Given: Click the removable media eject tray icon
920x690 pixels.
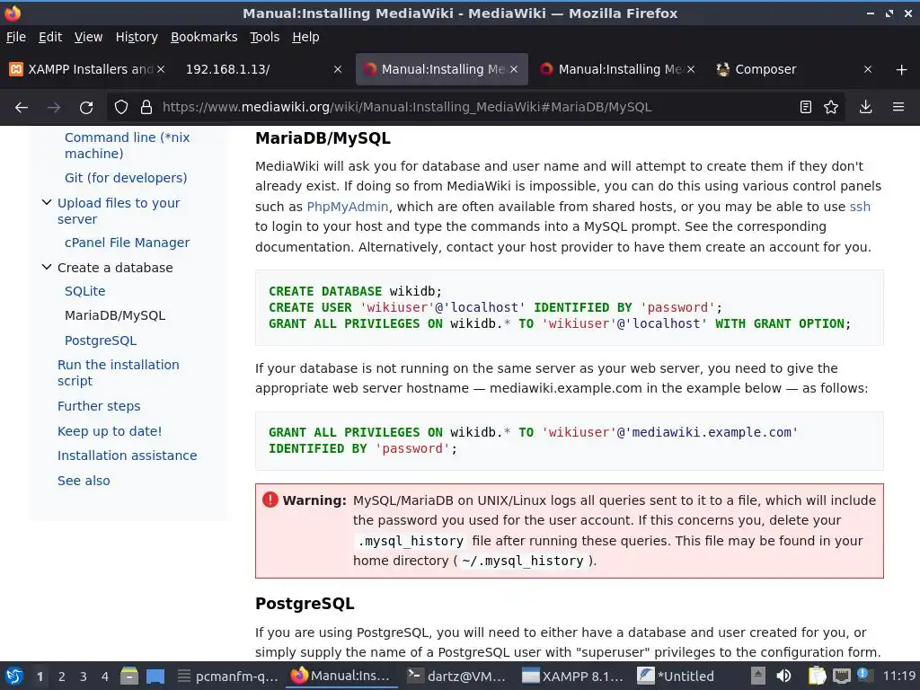Looking at the screenshot, I should click(x=758, y=676).
